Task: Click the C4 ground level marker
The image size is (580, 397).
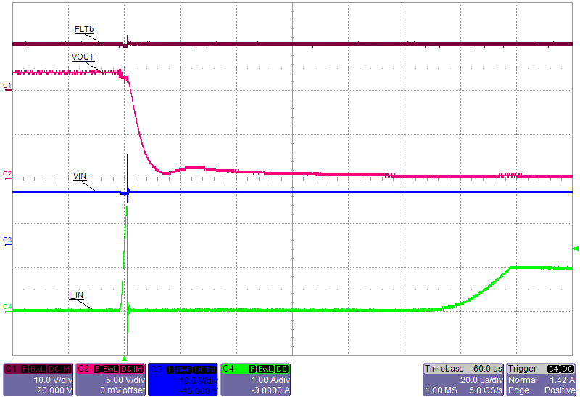Action: (x=7, y=308)
